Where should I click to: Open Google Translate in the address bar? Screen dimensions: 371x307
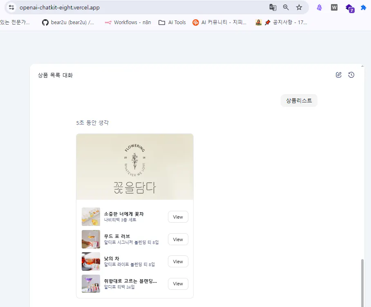pos(273,7)
